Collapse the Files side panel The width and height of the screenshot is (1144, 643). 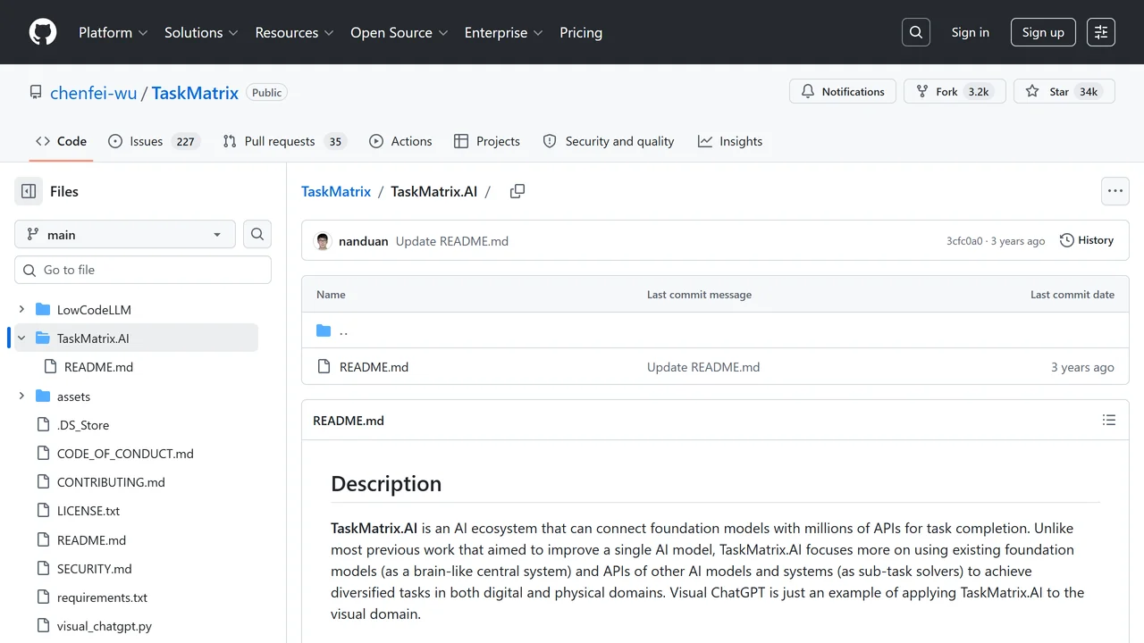tap(29, 191)
